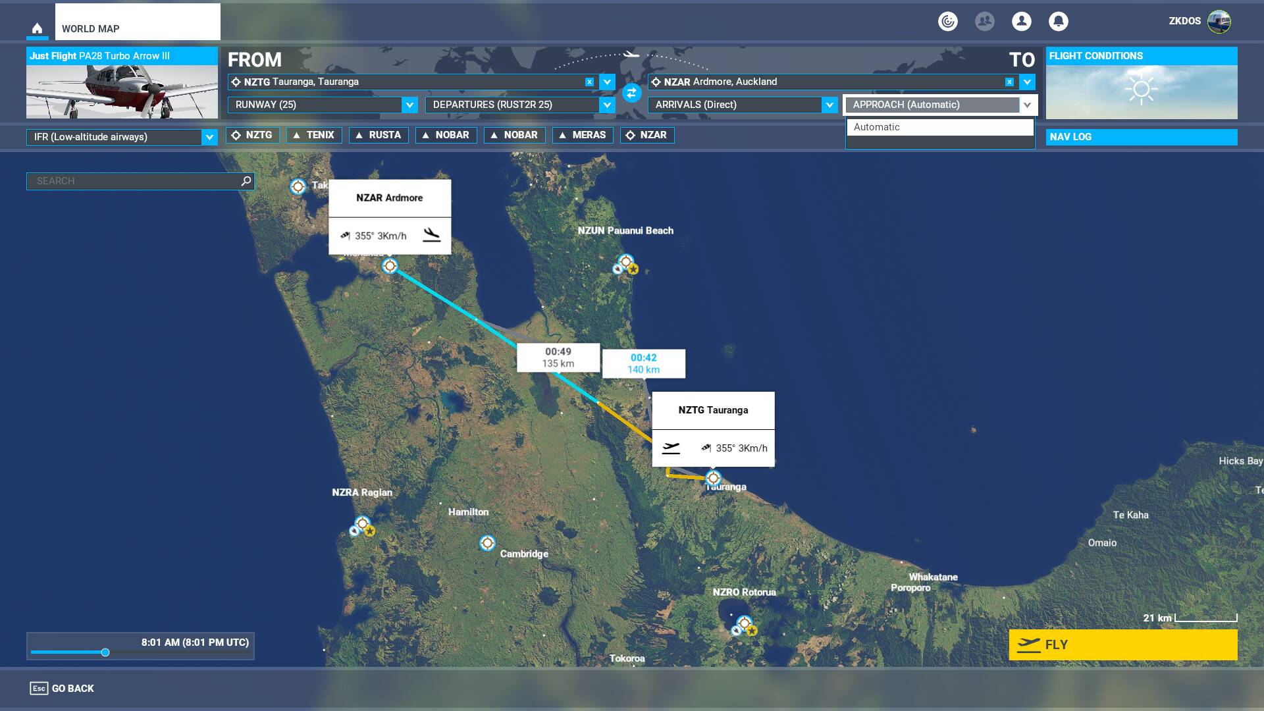Open the PA28 Turbo Arrow III aircraft thumbnail
Screen dimensions: 1264x711
point(122,83)
